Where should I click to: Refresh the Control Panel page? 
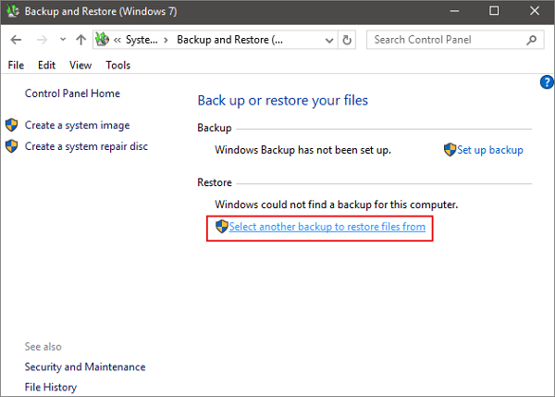tap(347, 41)
